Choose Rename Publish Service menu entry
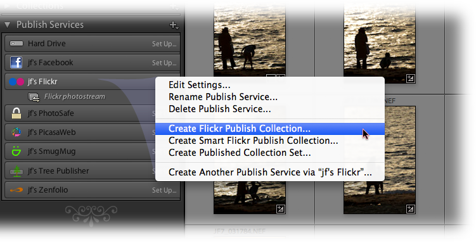 pos(269,97)
